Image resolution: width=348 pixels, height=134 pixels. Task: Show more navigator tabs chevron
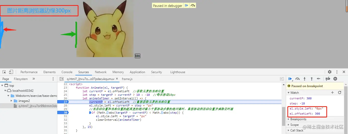click(x=34, y=79)
